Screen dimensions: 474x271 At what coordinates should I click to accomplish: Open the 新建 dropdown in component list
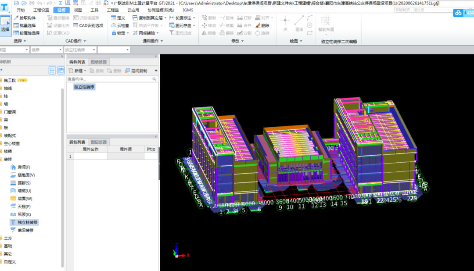pos(85,71)
